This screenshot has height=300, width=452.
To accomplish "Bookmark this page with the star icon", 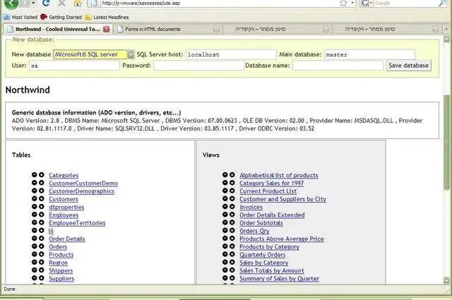I will pyautogui.click(x=343, y=3).
